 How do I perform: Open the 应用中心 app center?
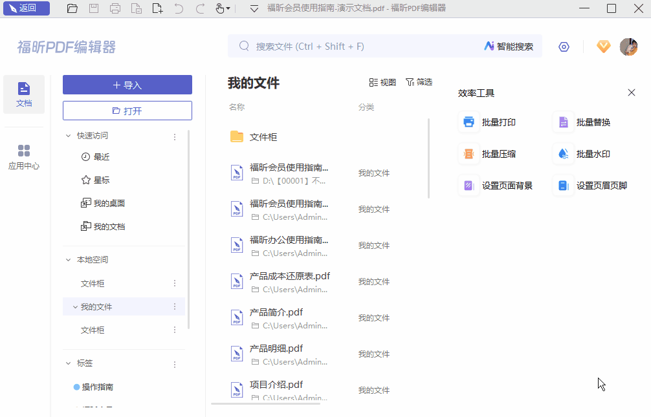24,156
